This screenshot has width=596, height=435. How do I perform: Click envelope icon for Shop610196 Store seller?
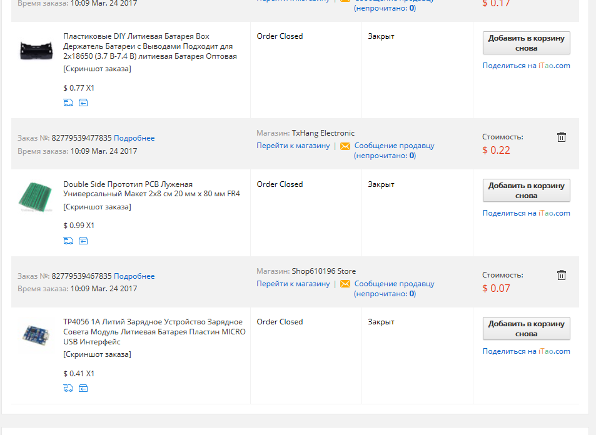(x=345, y=284)
